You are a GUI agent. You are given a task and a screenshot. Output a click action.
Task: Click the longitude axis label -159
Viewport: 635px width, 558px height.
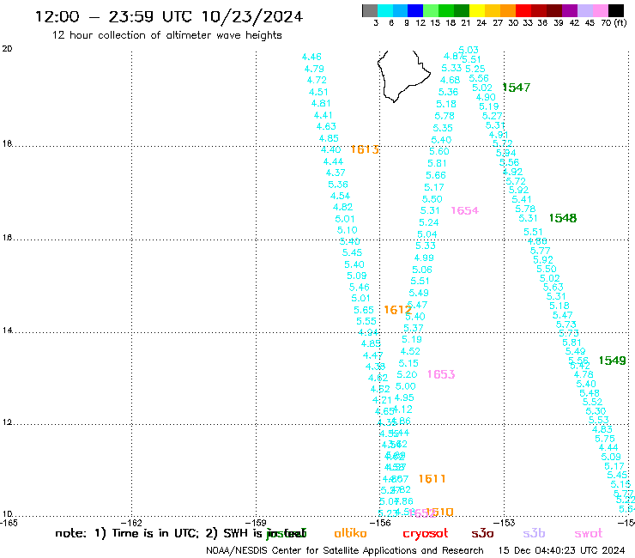[256, 523]
